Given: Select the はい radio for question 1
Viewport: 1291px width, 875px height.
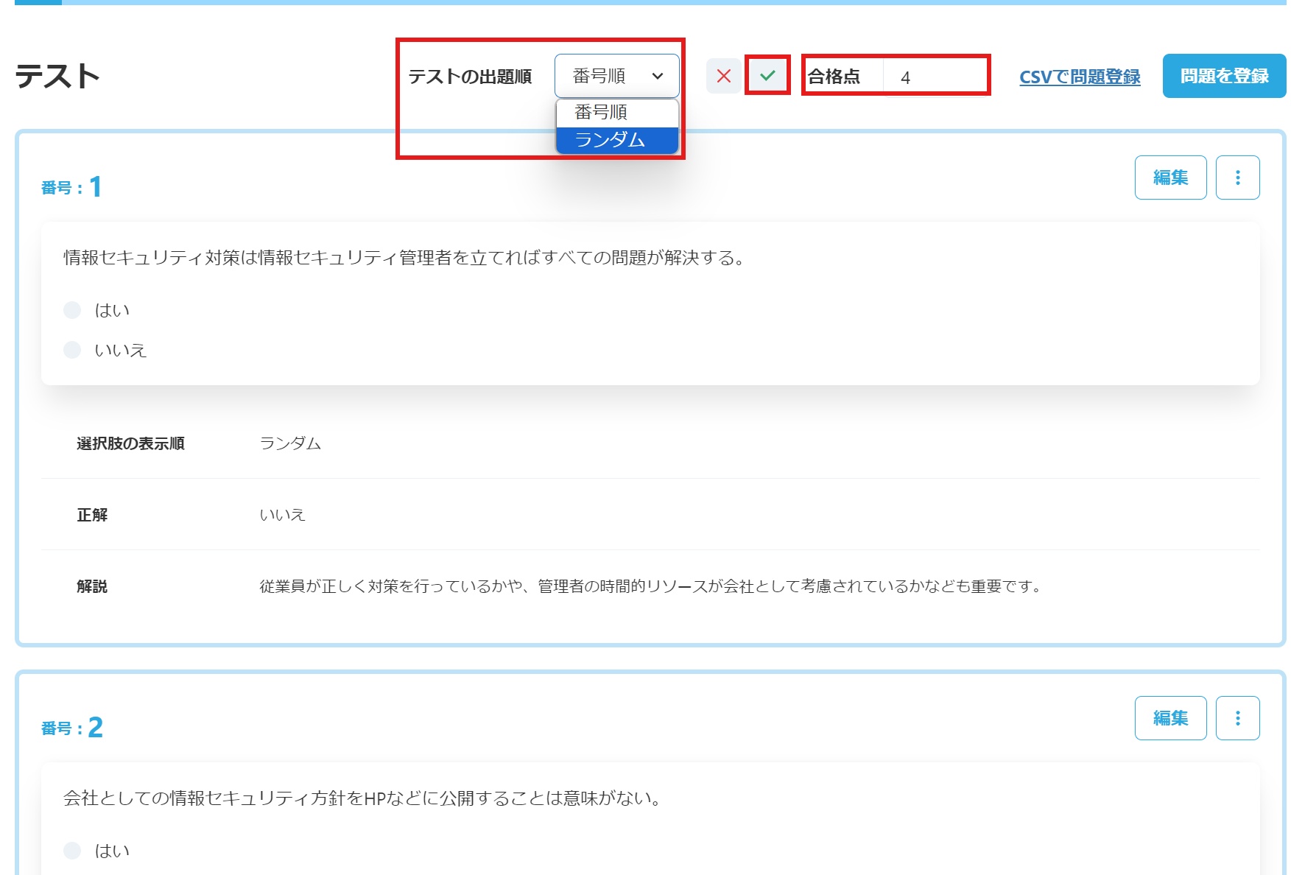Looking at the screenshot, I should point(72,310).
